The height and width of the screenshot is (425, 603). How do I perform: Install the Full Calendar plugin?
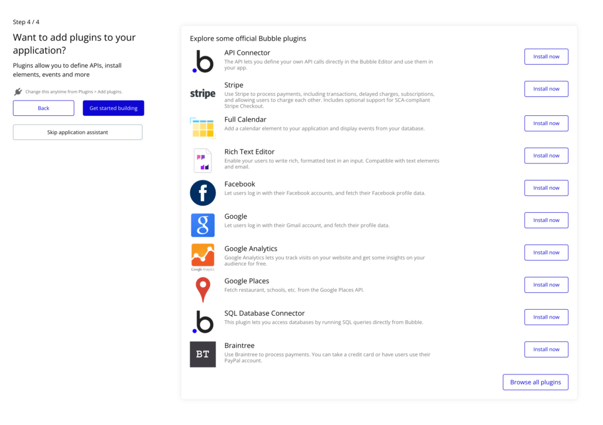click(x=546, y=123)
